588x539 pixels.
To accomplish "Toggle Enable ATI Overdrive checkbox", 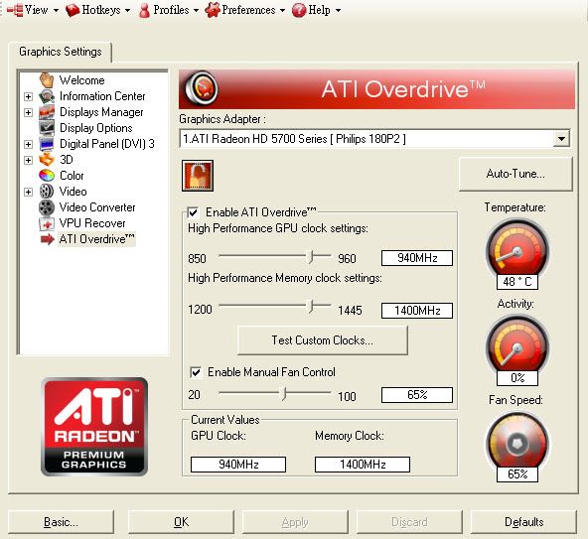I will (193, 212).
